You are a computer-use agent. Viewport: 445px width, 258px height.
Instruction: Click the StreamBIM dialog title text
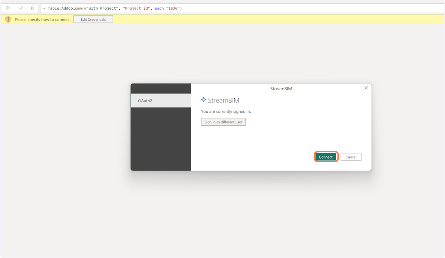tap(281, 89)
